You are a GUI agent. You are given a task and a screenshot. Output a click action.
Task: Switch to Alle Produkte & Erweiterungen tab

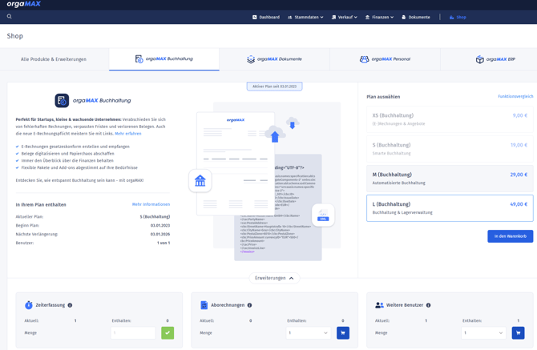pos(54,59)
